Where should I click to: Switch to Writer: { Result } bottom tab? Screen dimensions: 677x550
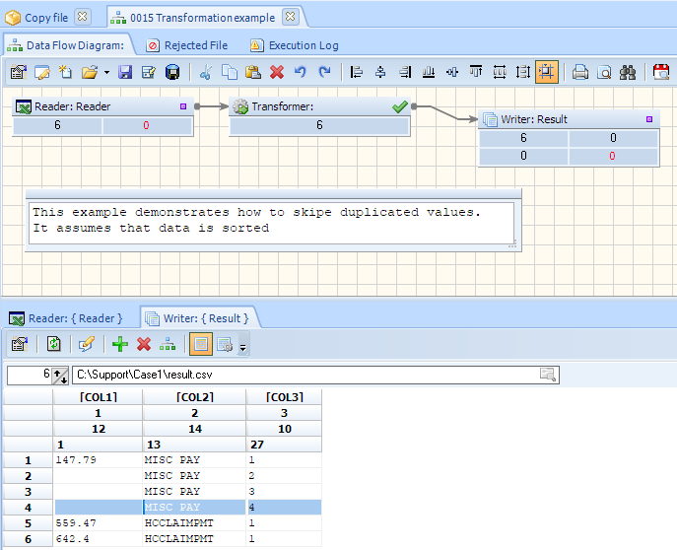[x=198, y=318]
